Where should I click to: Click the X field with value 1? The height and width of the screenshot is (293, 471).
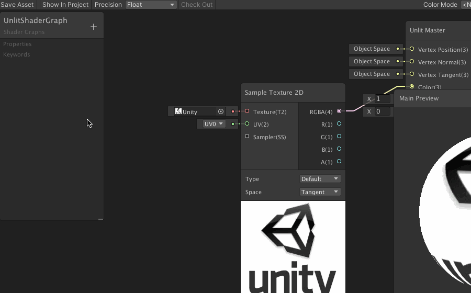click(x=383, y=99)
